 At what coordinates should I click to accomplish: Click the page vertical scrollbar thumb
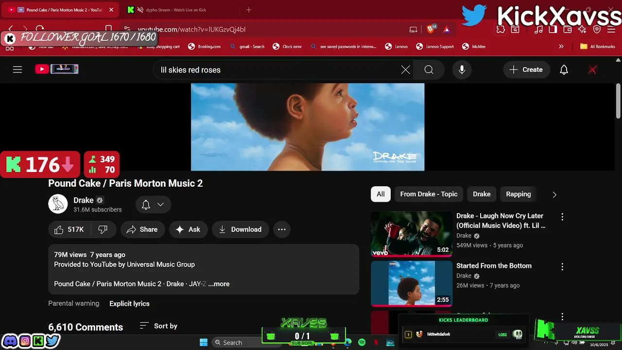point(618,101)
